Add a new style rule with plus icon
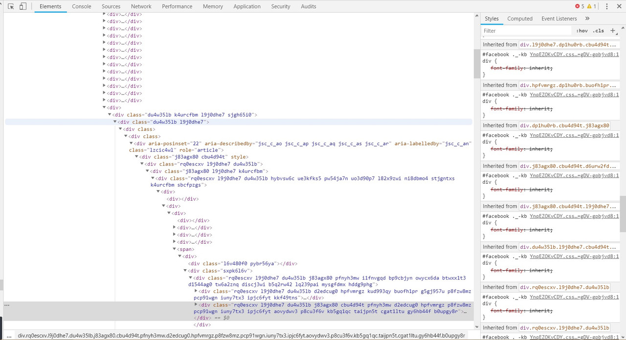This screenshot has height=340, width=626. point(613,31)
